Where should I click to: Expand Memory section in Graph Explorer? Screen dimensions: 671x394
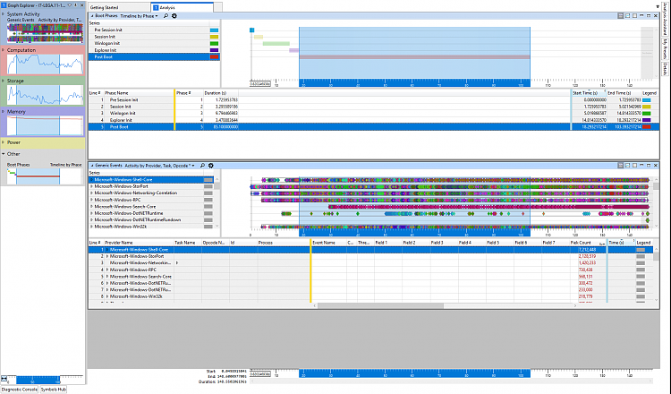click(4, 111)
